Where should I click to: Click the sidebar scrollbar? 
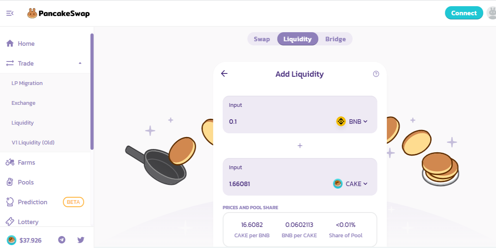click(x=92, y=92)
